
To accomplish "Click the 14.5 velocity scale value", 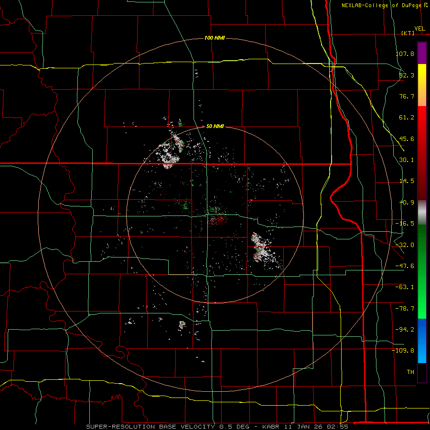I will tap(407, 181).
